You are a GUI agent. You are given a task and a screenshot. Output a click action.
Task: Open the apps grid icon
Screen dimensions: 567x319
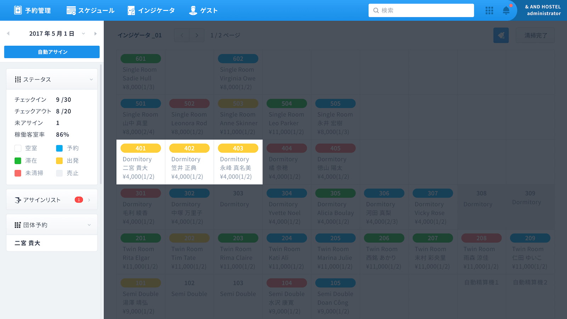click(489, 11)
